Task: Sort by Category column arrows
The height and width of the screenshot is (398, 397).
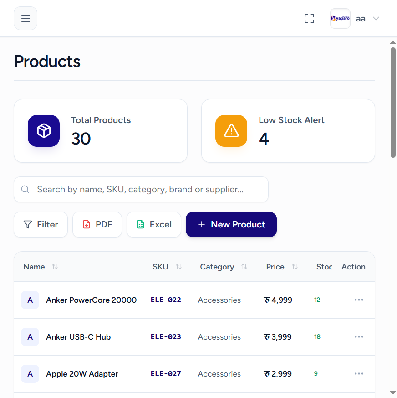Action: pyautogui.click(x=244, y=267)
